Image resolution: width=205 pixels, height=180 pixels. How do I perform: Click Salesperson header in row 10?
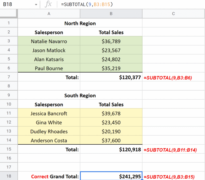49,104
